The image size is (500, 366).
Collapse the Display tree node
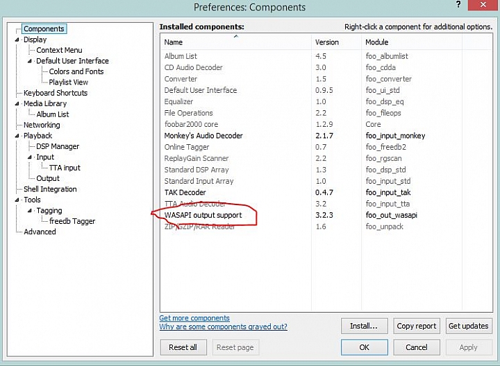point(17,40)
